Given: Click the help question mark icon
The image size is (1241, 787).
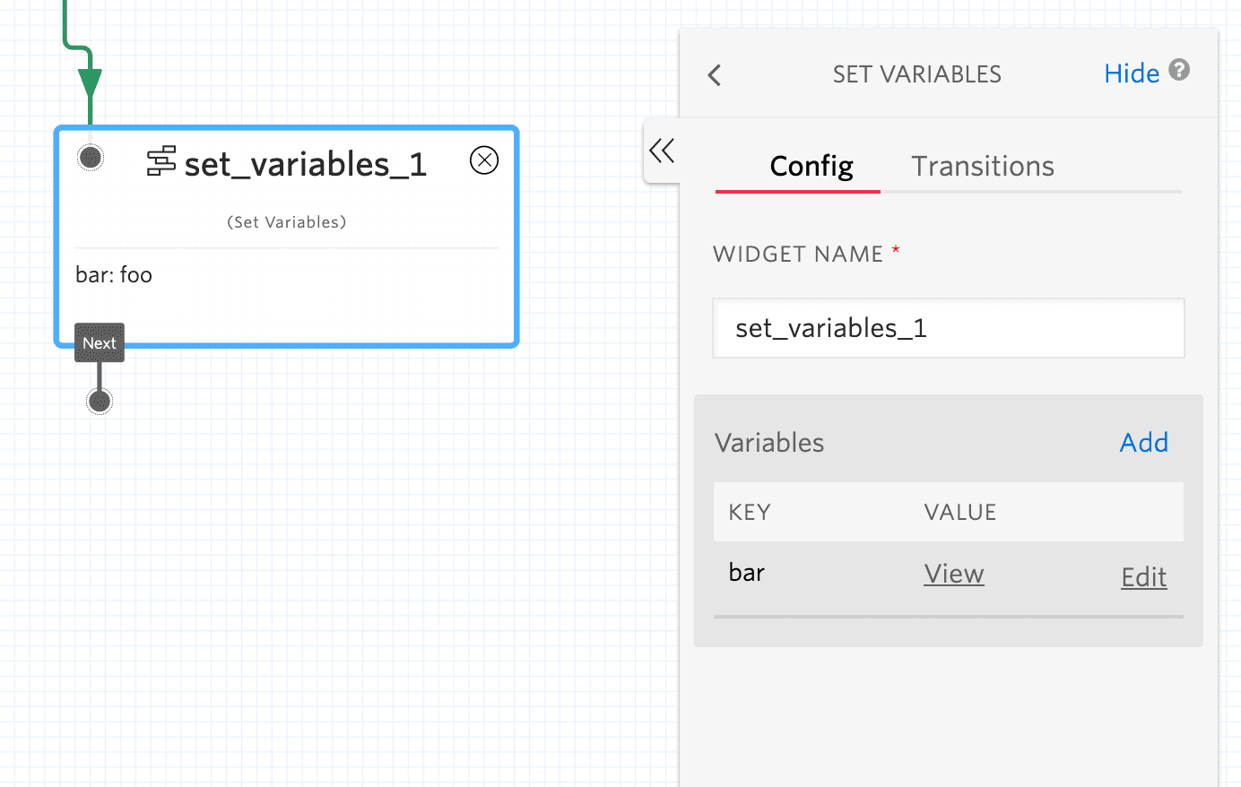Looking at the screenshot, I should [1179, 70].
